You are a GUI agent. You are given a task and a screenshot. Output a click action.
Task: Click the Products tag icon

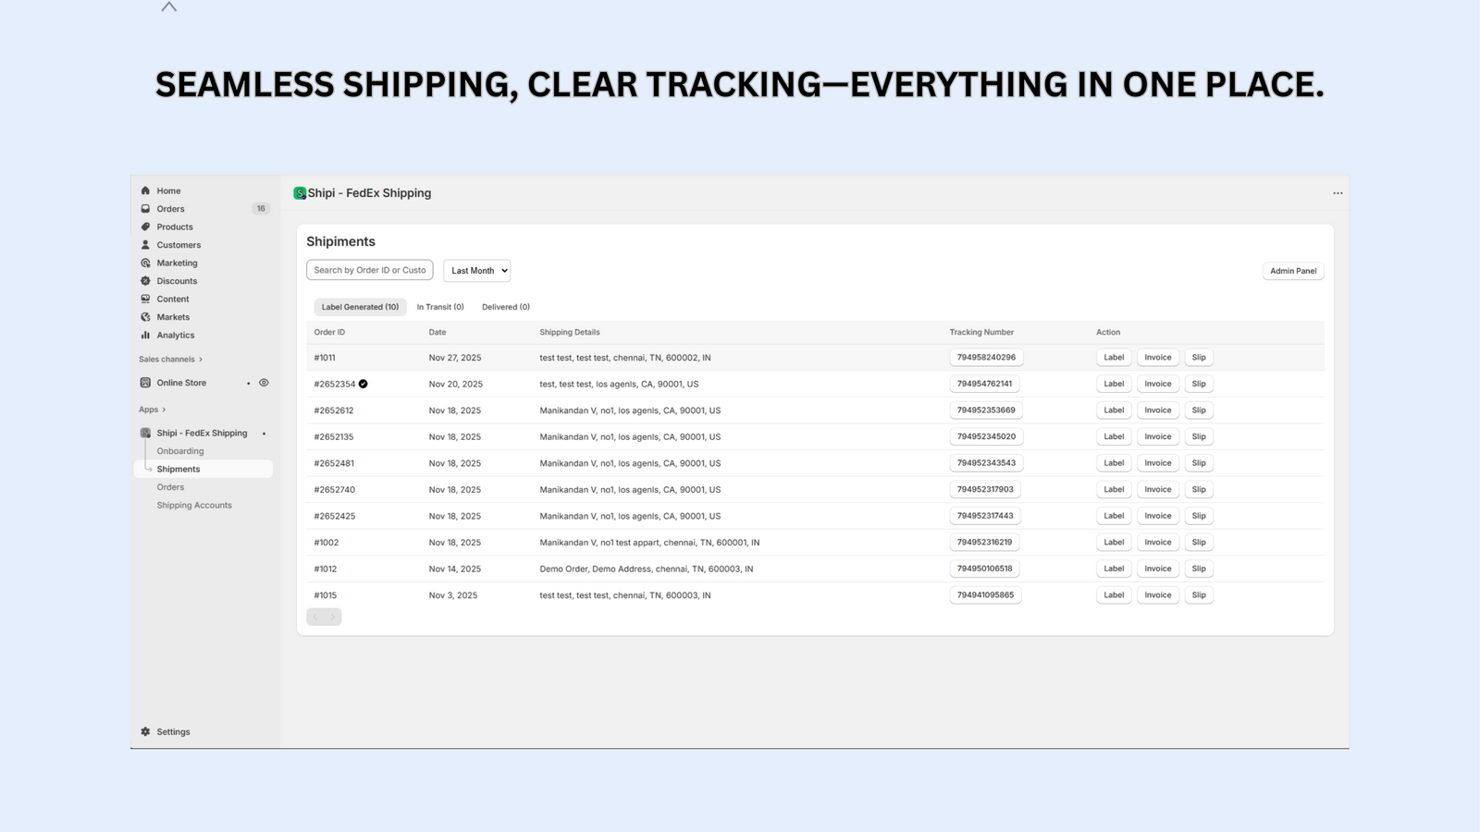coord(146,226)
